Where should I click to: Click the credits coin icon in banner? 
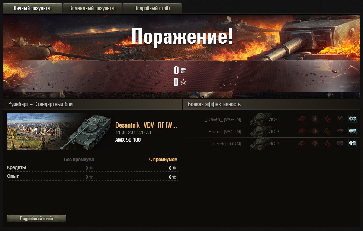tap(184, 70)
